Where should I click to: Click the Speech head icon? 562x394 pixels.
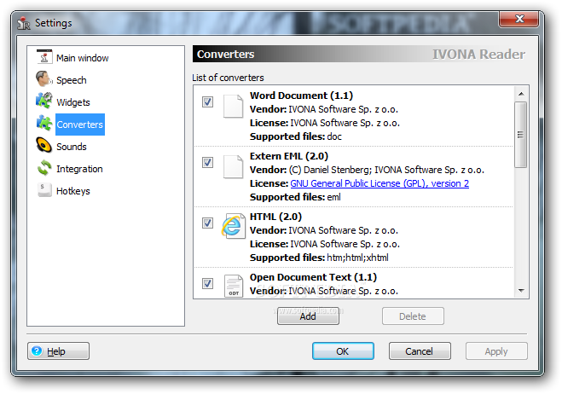pyautogui.click(x=44, y=79)
